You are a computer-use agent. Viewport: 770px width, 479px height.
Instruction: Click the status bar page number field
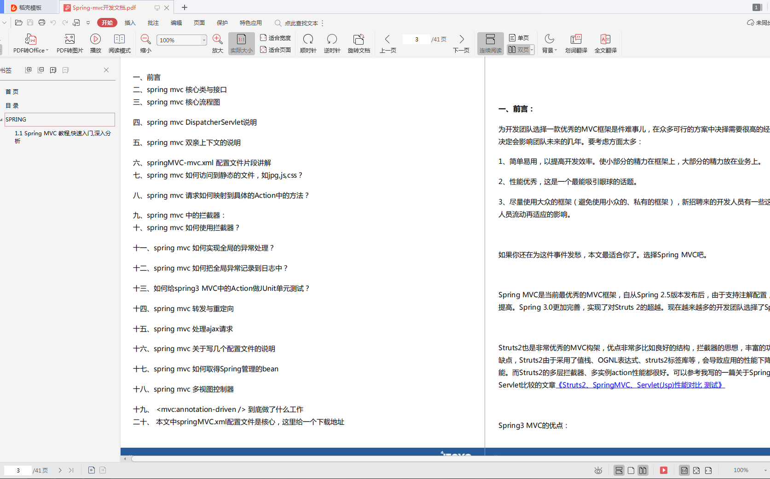[x=18, y=470]
